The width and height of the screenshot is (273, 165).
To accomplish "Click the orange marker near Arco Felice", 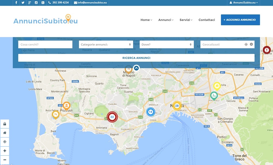I will 56,115.
